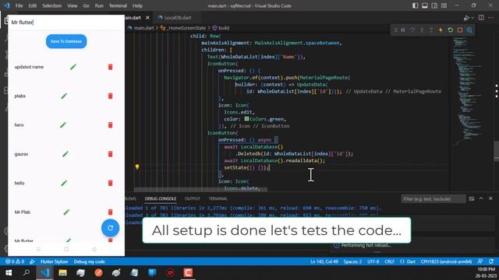Open Customize Layout icon in title bar

[444, 5]
